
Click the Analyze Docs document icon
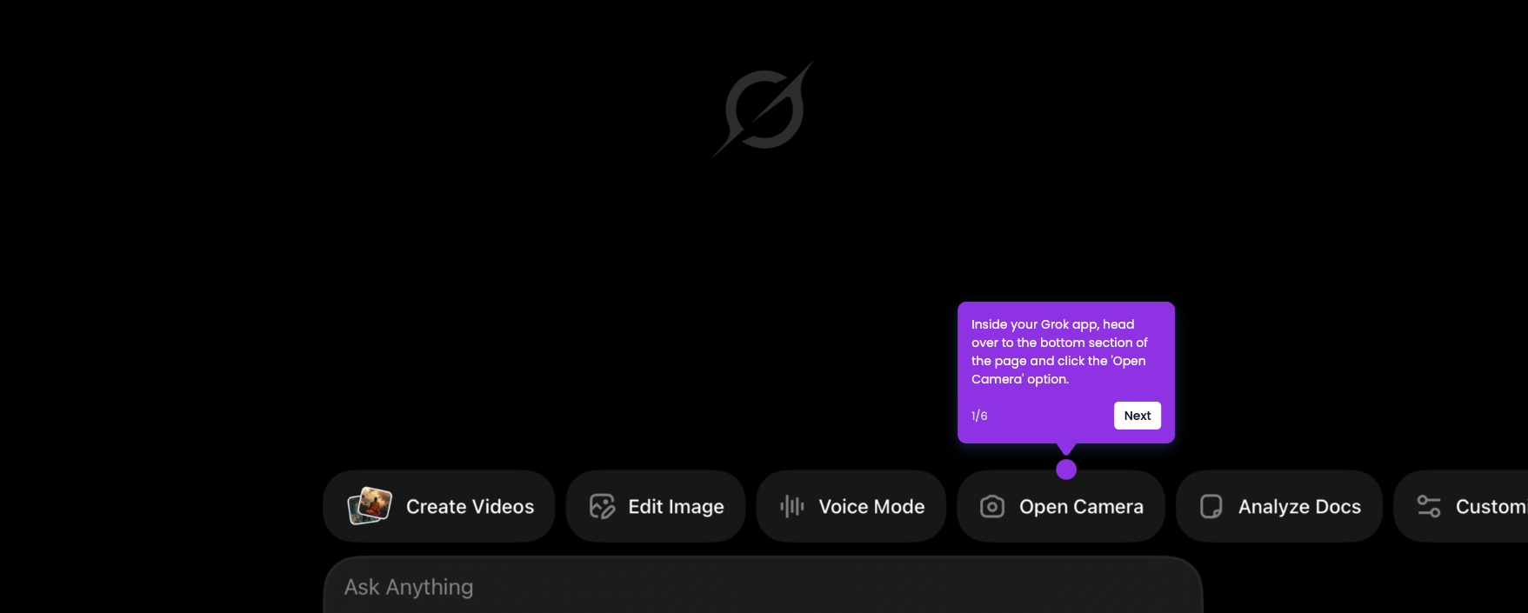(x=1211, y=506)
